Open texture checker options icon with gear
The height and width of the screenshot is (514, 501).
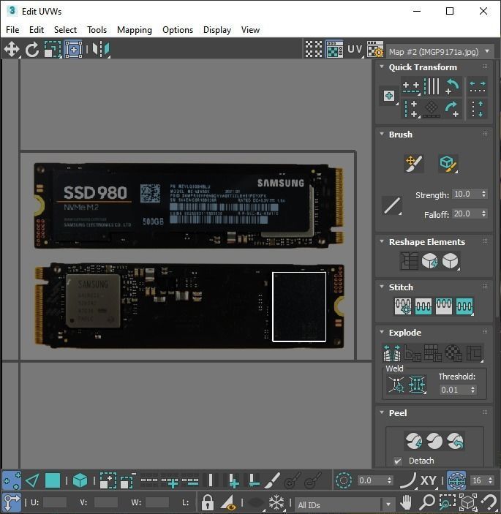[375, 50]
